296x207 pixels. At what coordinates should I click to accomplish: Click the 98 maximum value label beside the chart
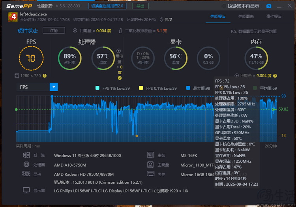click(x=283, y=96)
